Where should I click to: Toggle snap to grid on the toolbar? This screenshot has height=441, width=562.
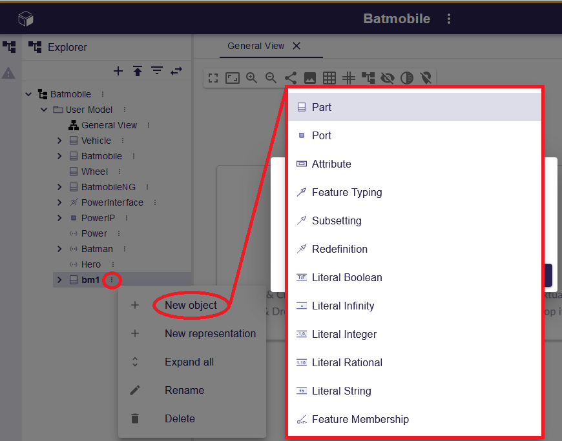(x=349, y=78)
